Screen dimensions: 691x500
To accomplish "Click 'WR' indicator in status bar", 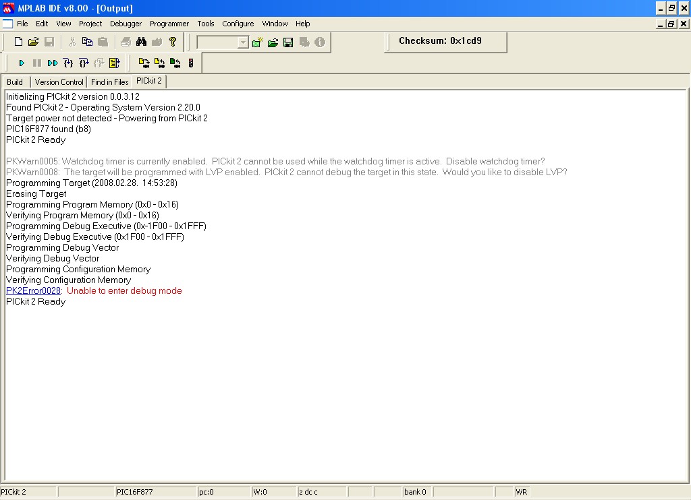I will [521, 492].
